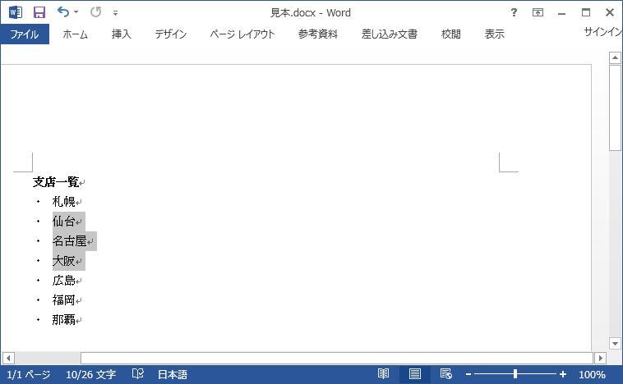Click the Ribbon Display Options icon
Viewport: 623px width, 384px height.
pyautogui.click(x=538, y=12)
